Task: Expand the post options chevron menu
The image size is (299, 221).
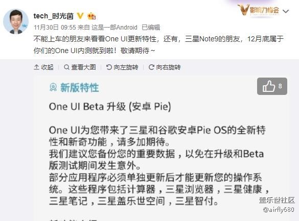Action: pyautogui.click(x=286, y=11)
